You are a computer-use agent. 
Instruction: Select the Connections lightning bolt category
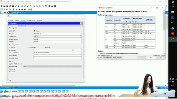[10, 92]
